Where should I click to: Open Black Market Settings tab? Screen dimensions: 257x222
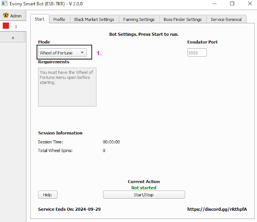coord(94,19)
